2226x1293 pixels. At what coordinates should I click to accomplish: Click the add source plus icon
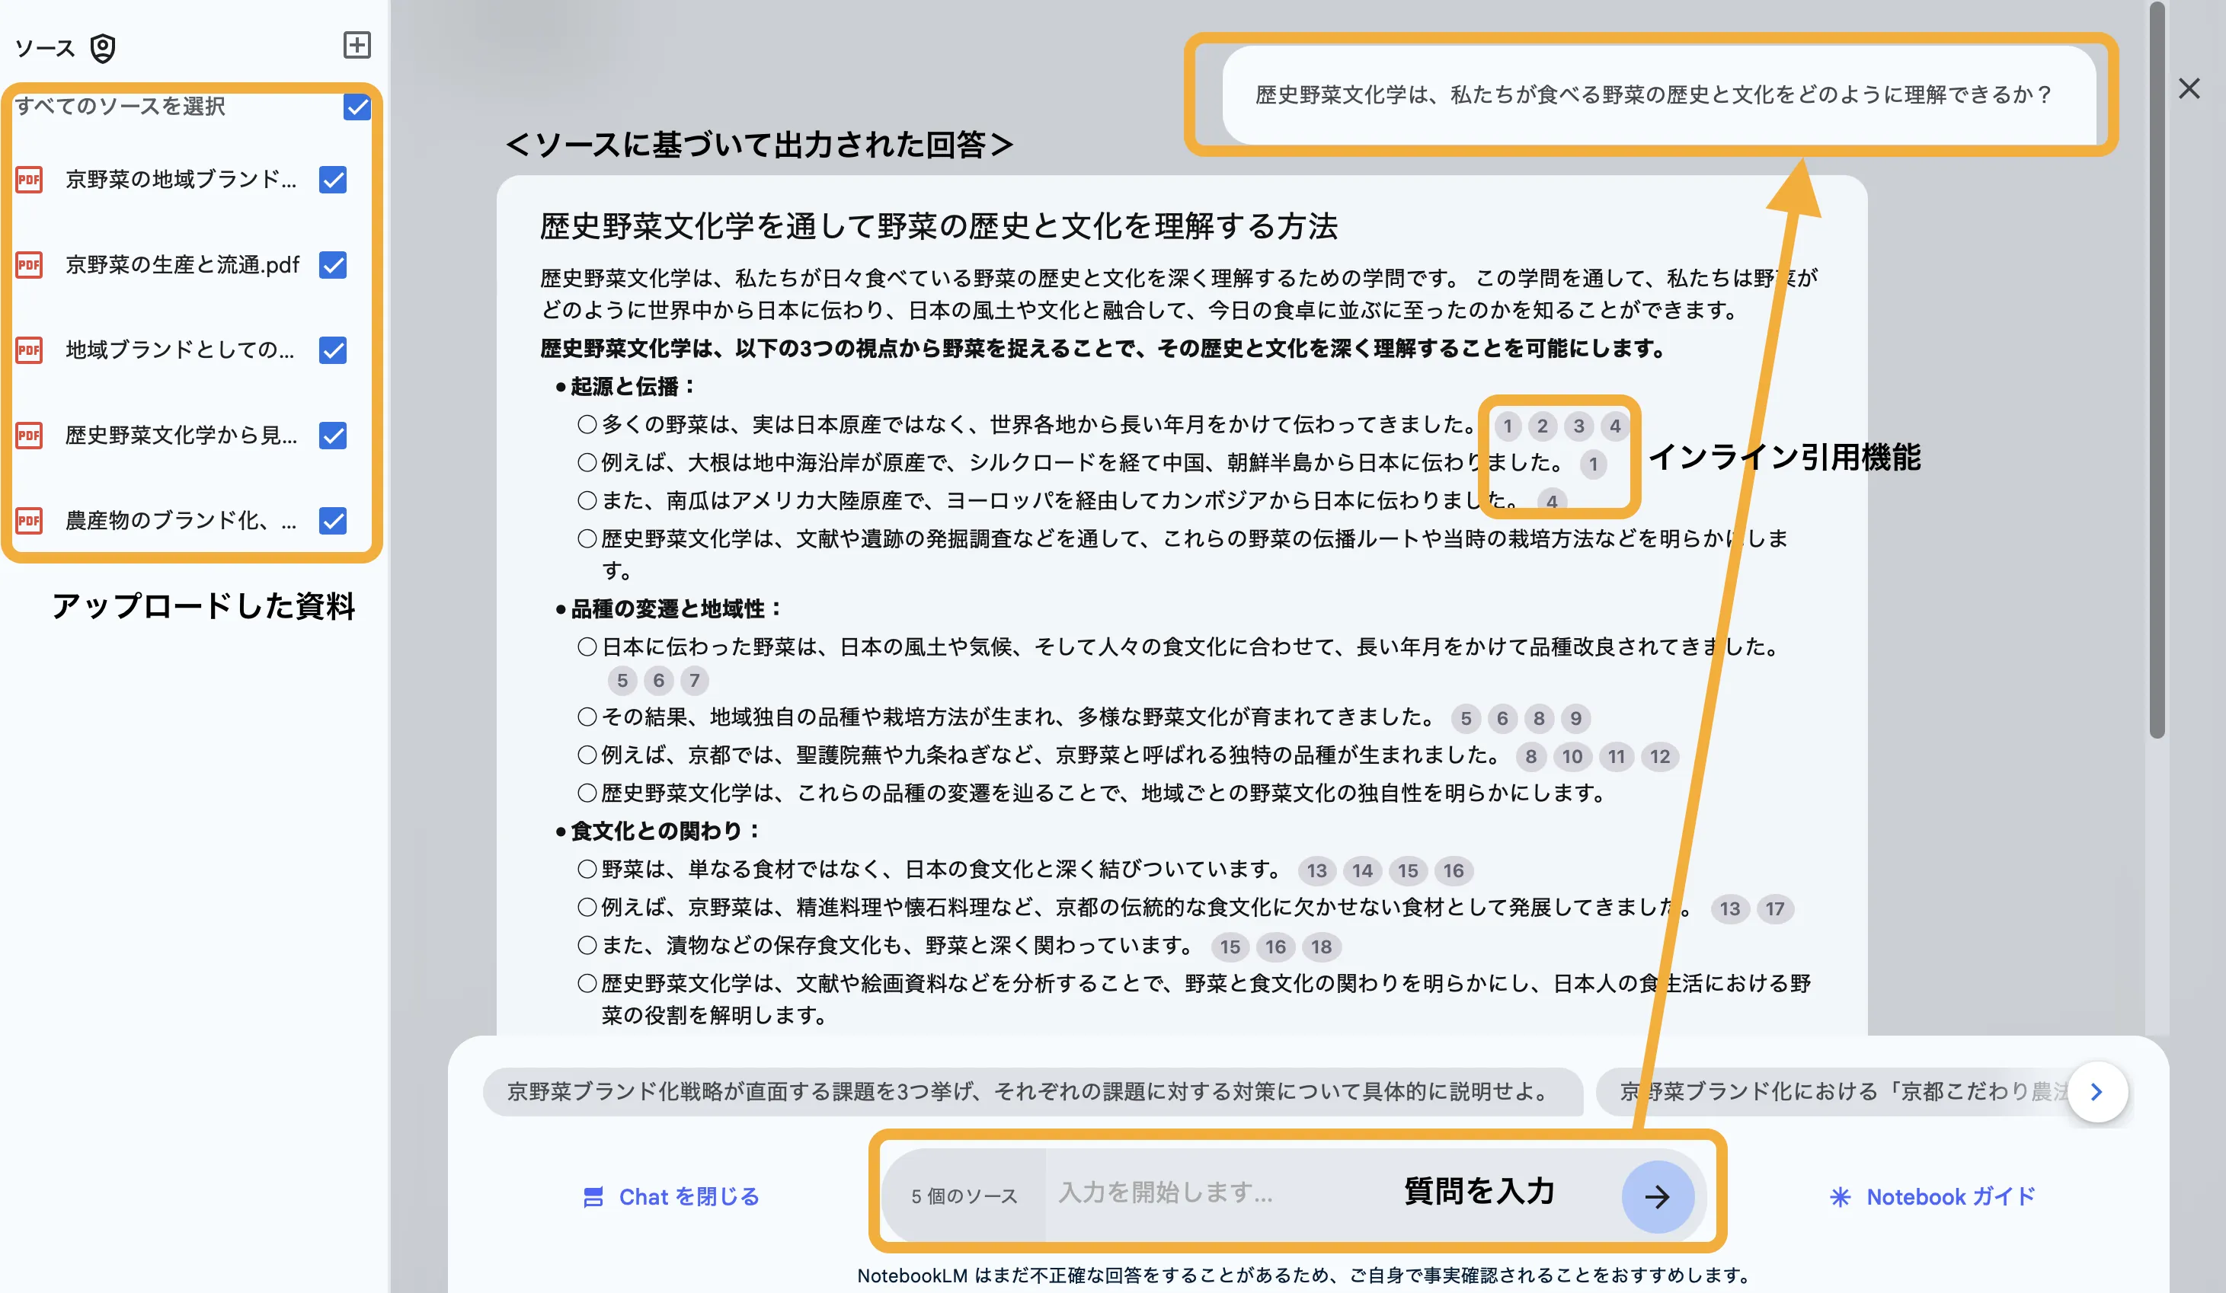coord(357,45)
